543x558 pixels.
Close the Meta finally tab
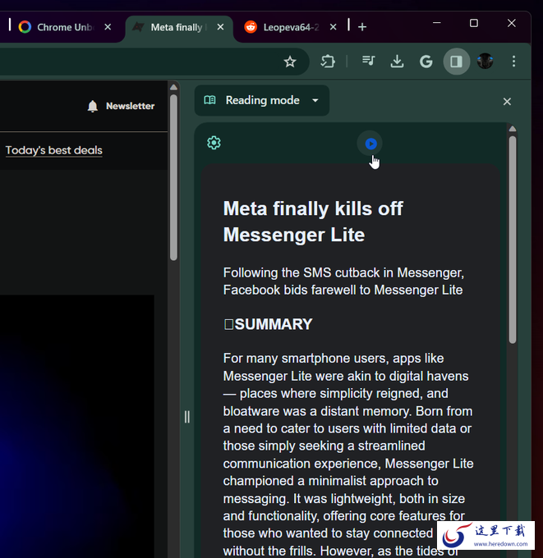coord(220,27)
